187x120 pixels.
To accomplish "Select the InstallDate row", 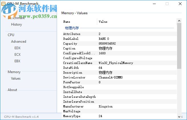I will (x=120, y=92).
